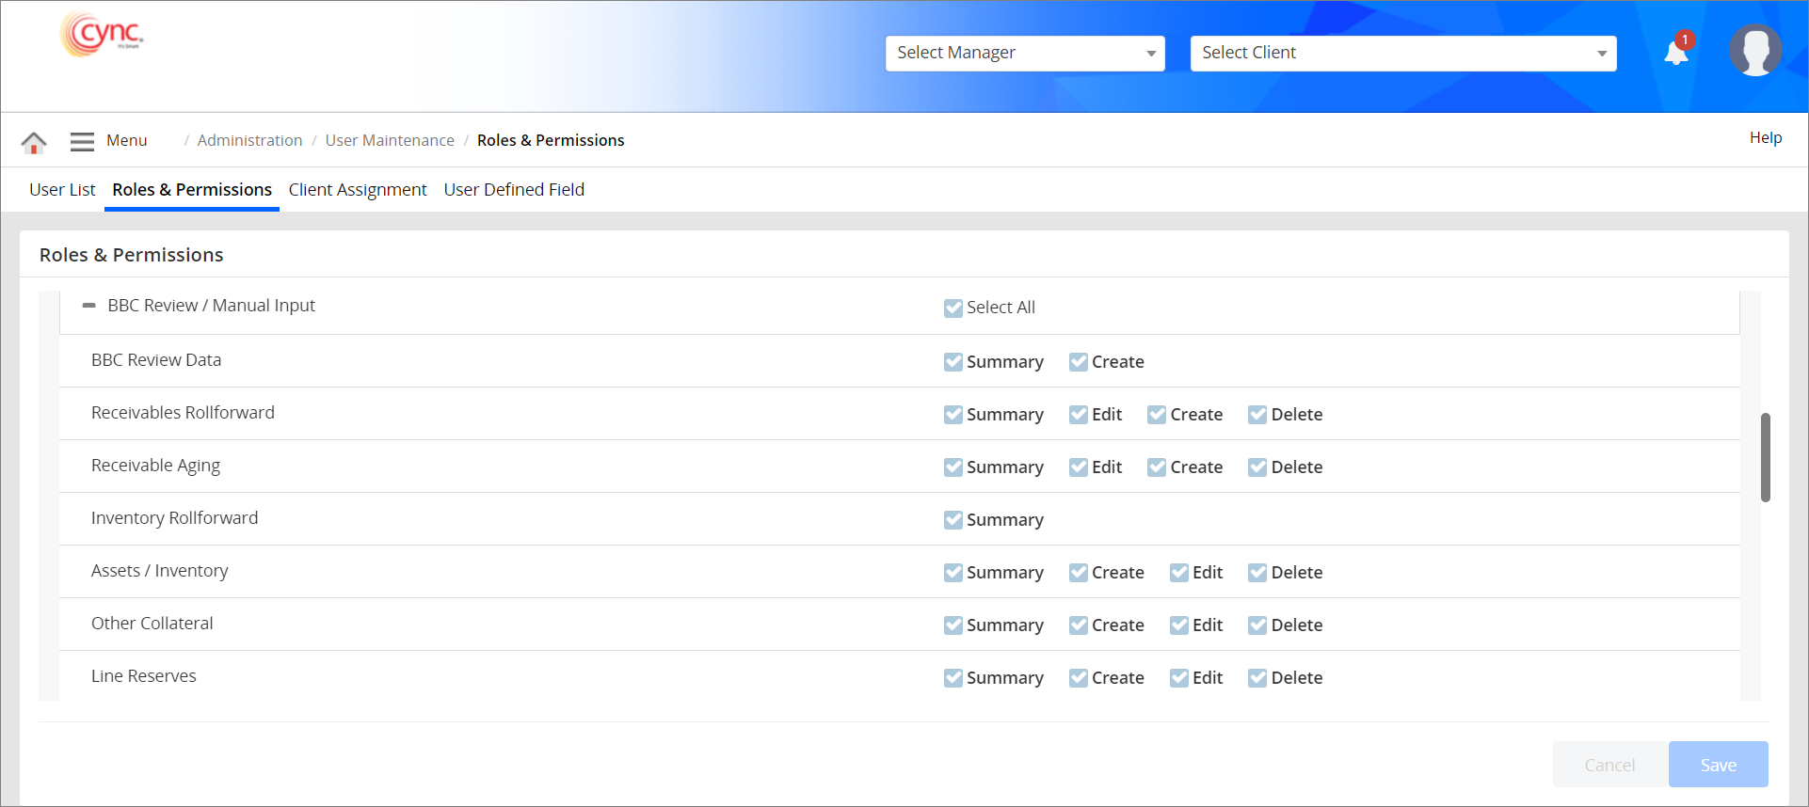The height and width of the screenshot is (807, 1809).
Task: Toggle Edit for Receivable Aging
Action: (x=1078, y=467)
